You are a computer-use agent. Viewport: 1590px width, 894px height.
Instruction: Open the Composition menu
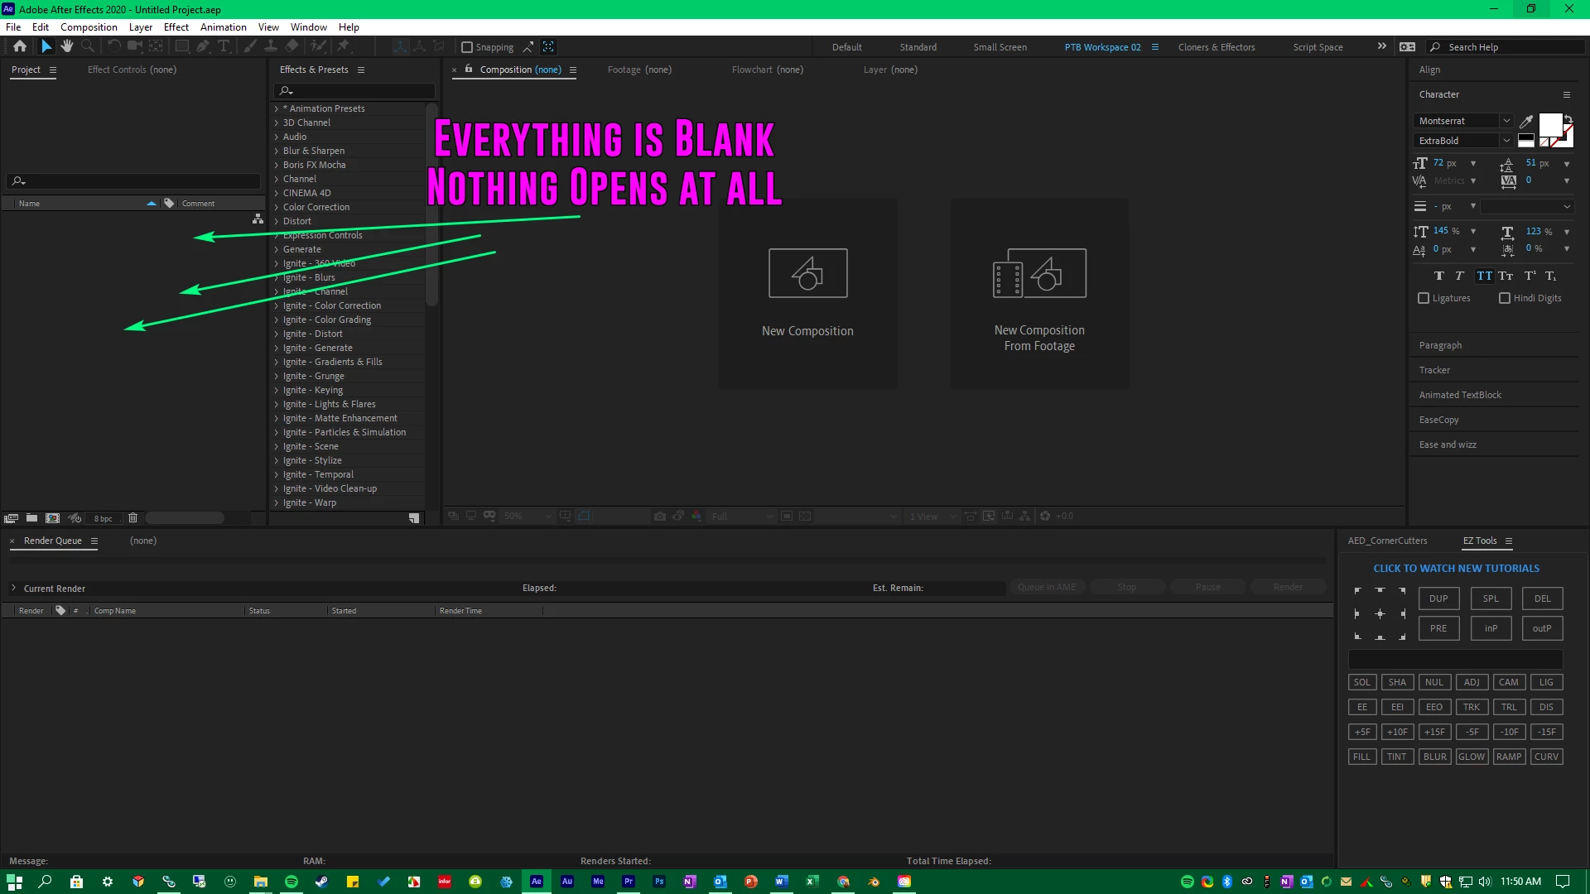89,27
